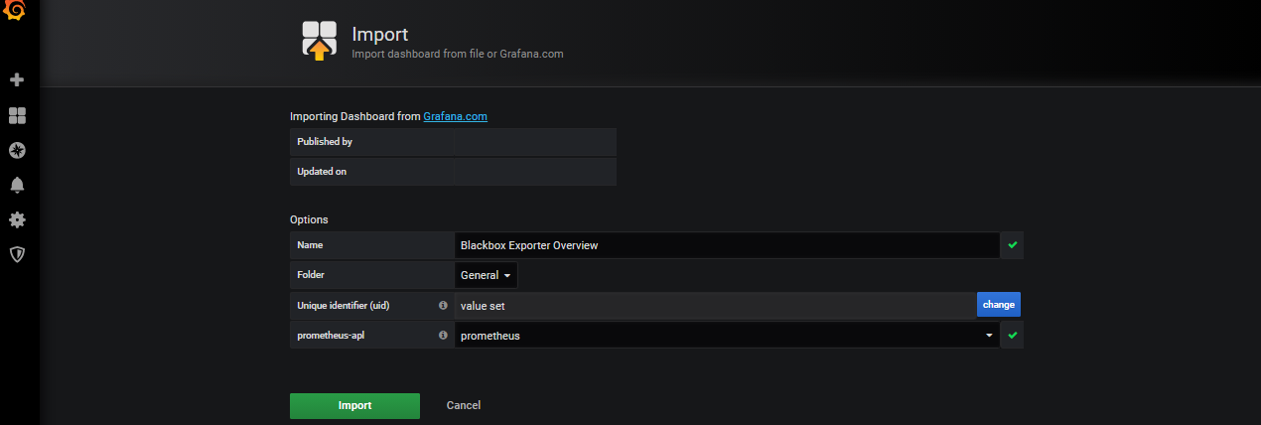This screenshot has width=1261, height=425.
Task: Click the green checkmark next to Name
Action: point(1012,244)
